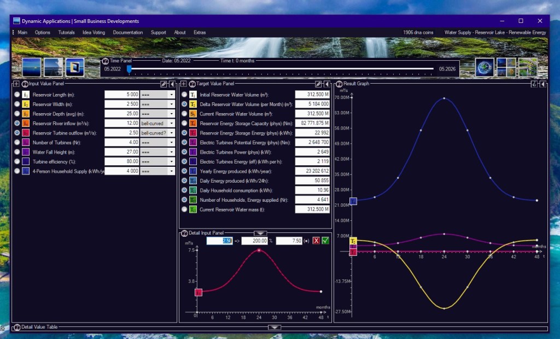Click the globe icon in the top-right toolbar
This screenshot has height=339, width=560.
click(484, 67)
